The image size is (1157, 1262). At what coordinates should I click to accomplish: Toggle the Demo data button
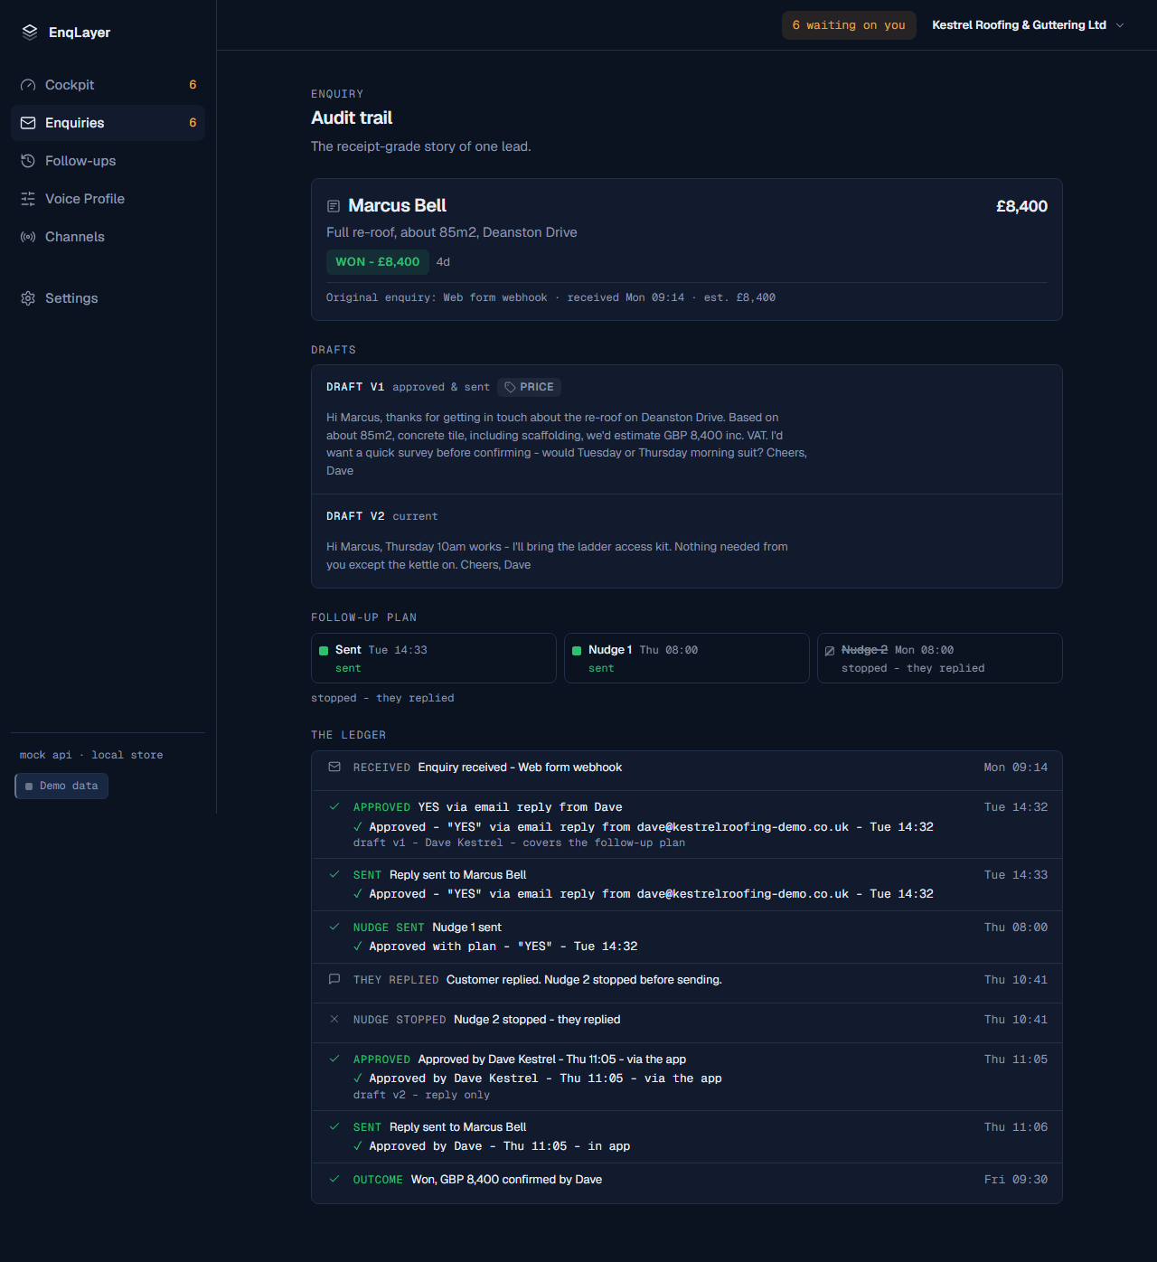pyautogui.click(x=61, y=786)
